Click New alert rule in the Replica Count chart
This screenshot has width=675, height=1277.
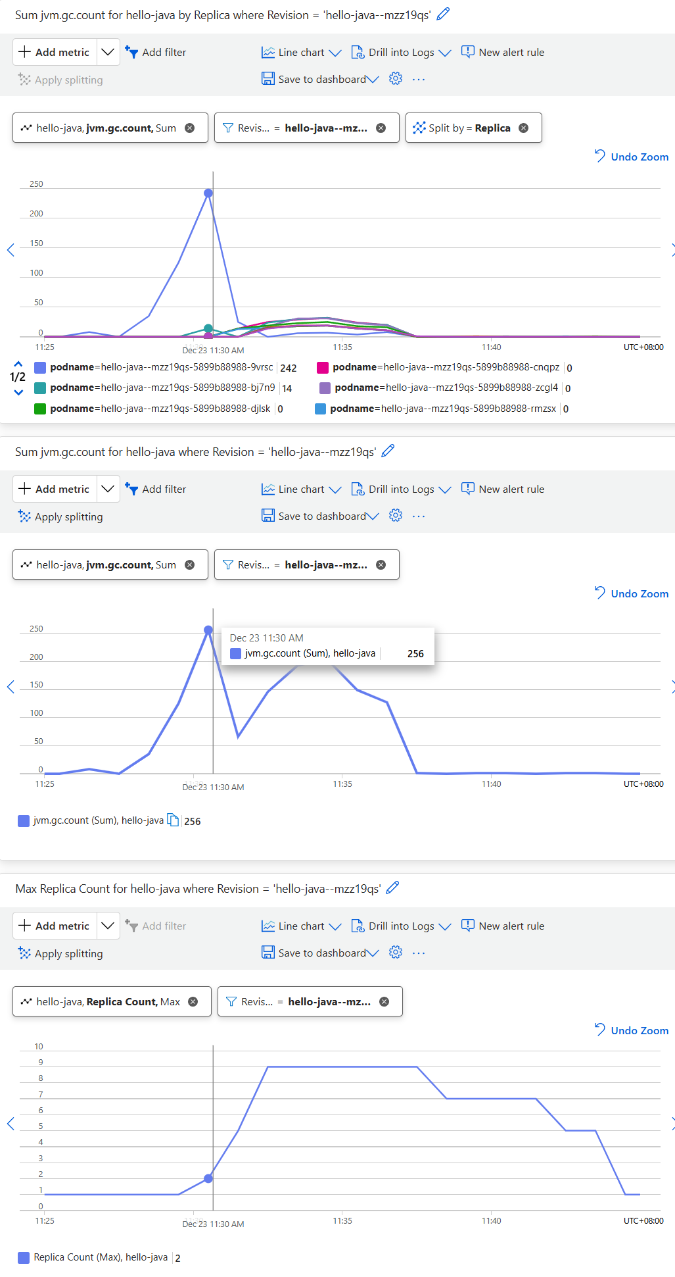[503, 926]
